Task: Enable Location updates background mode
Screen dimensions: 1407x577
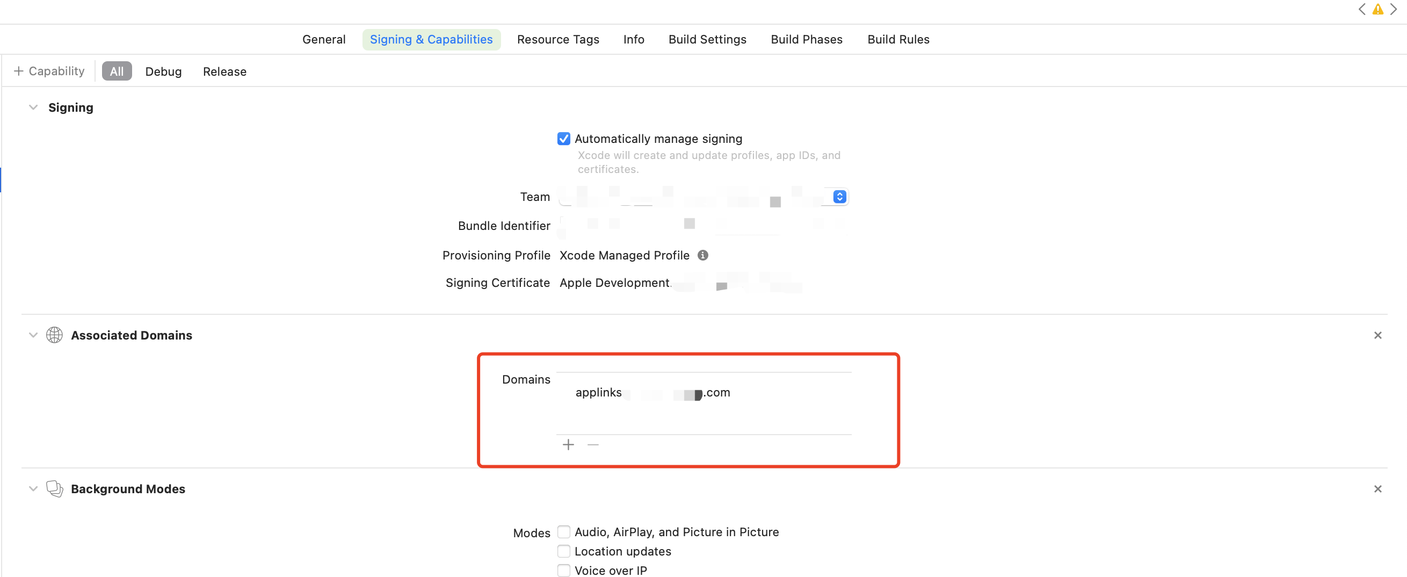Action: [563, 551]
